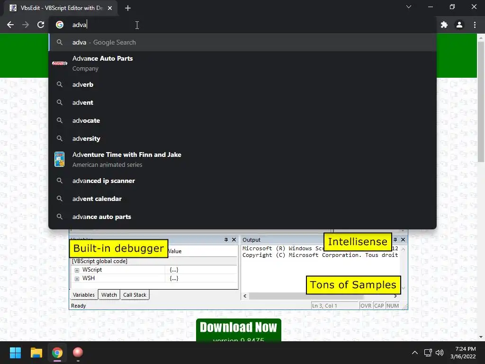
Task: Click the Download Now button
Action: (x=239, y=330)
